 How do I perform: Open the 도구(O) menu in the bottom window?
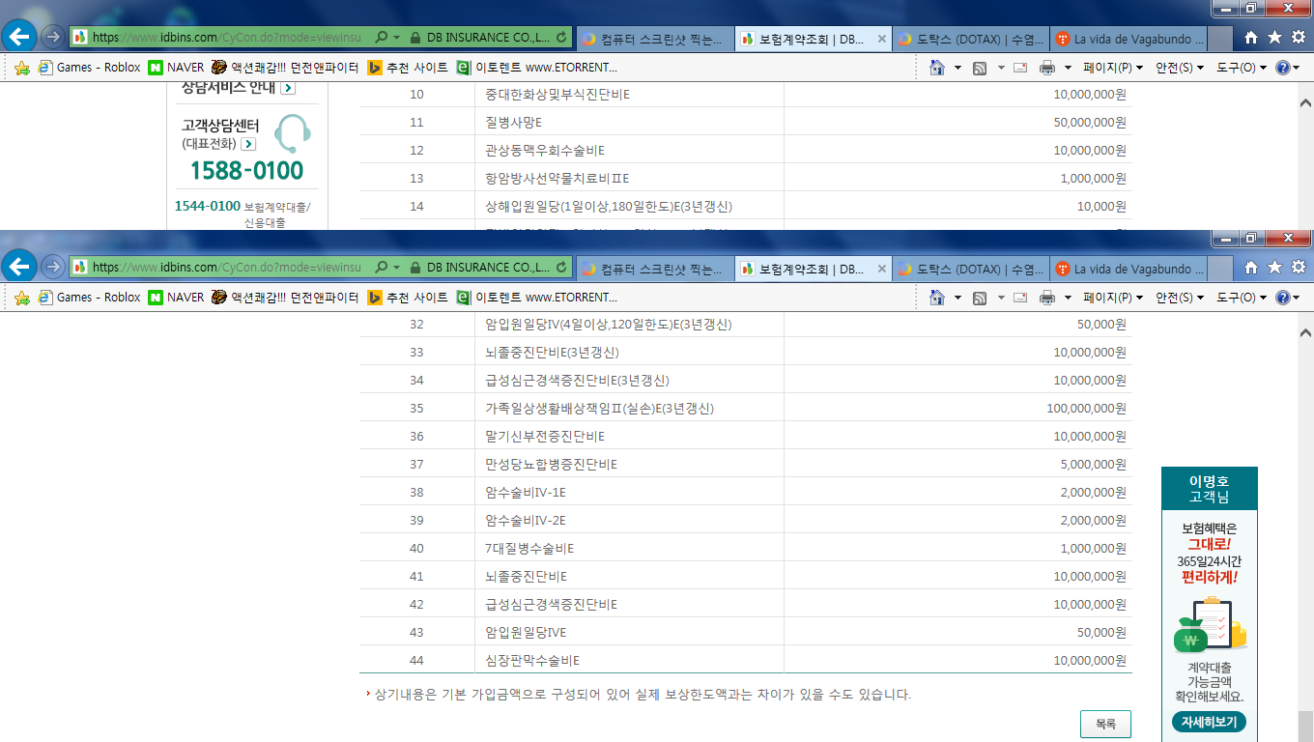coord(1242,298)
